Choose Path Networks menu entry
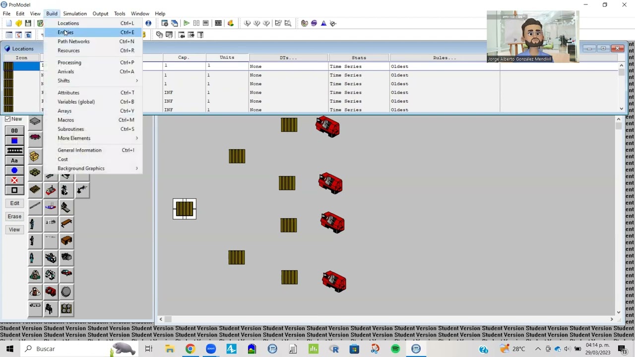This screenshot has height=357, width=635. coord(93,42)
